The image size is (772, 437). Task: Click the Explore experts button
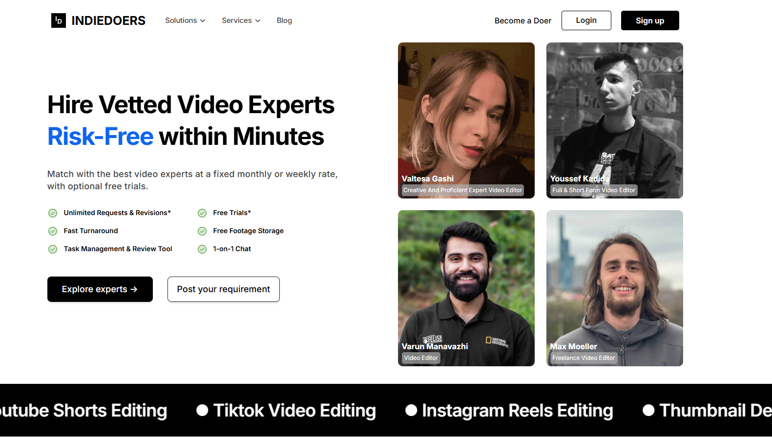pos(100,289)
